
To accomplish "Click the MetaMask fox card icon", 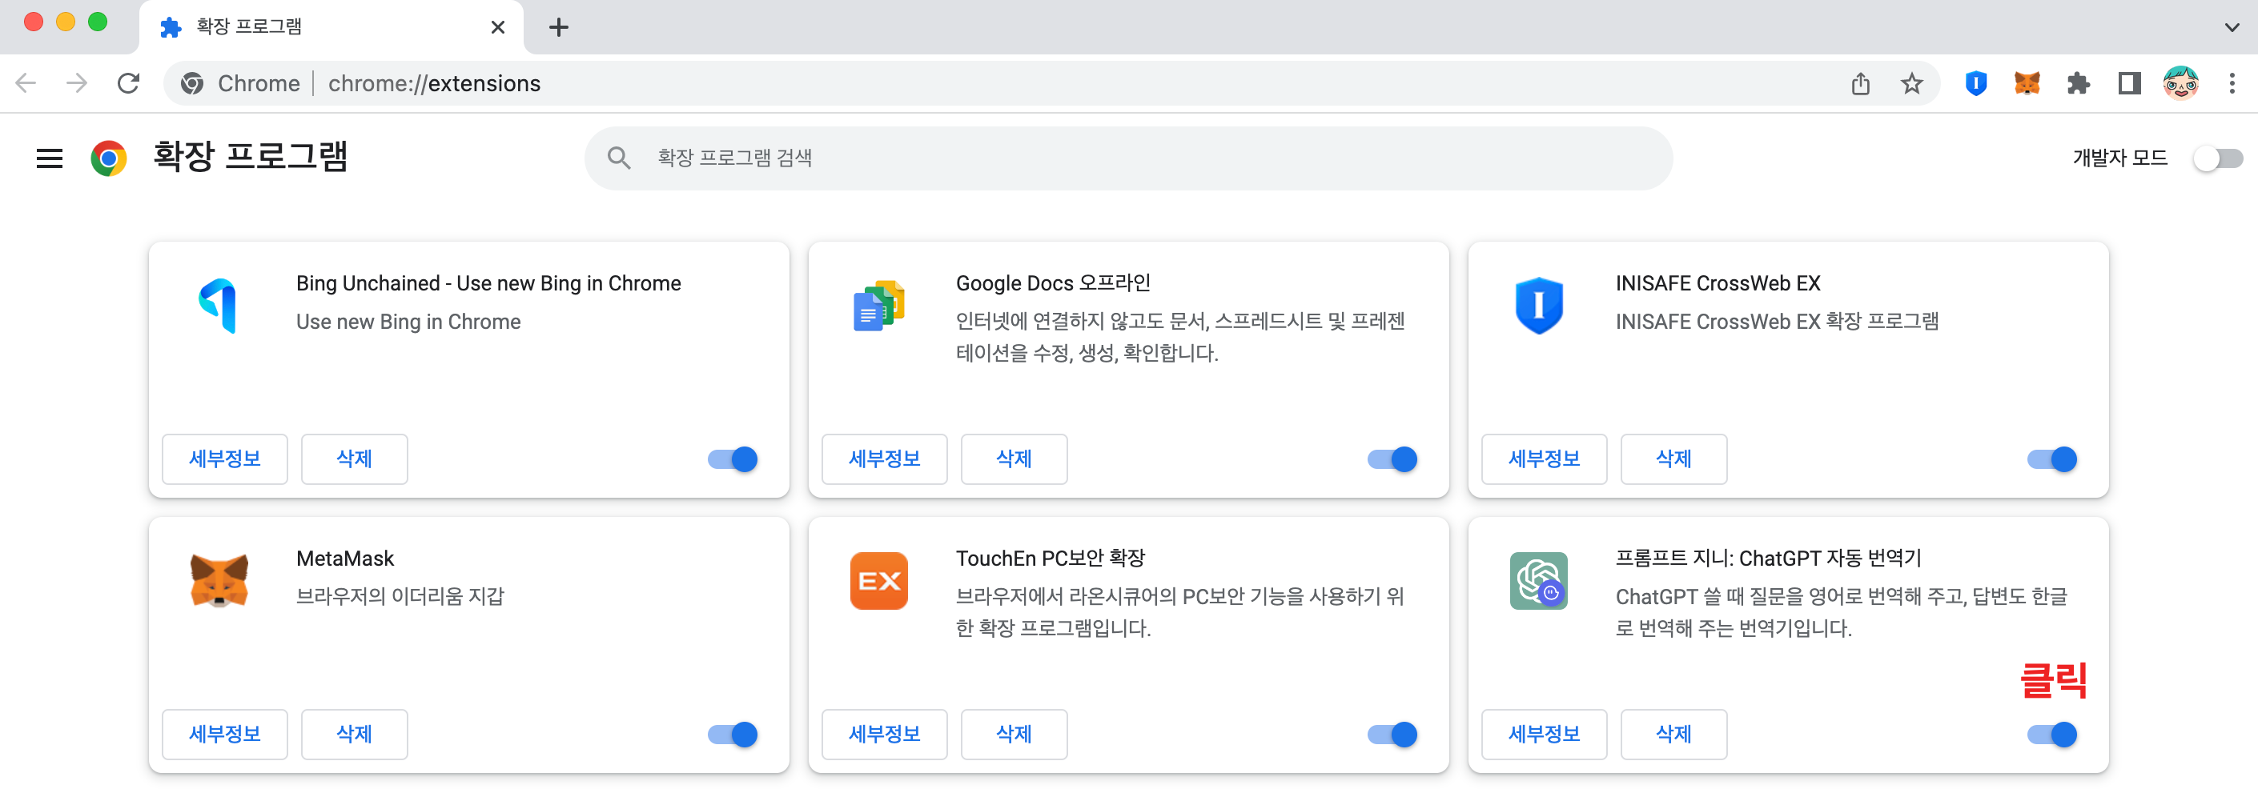I will pyautogui.click(x=219, y=581).
